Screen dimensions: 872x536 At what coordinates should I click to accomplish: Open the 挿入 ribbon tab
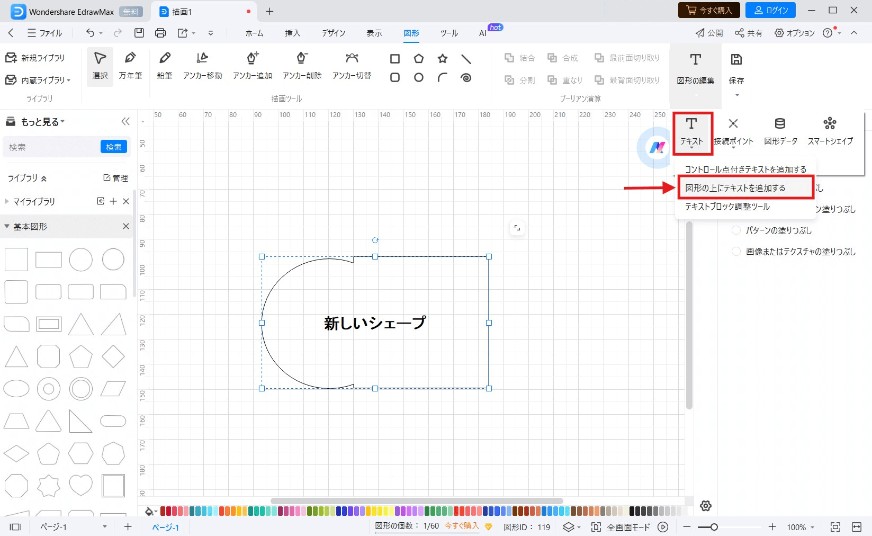293,33
